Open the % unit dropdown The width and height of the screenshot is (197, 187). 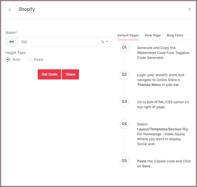105,42
